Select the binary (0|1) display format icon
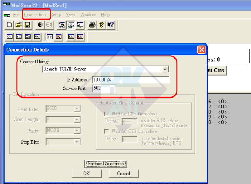 pos(10,36)
